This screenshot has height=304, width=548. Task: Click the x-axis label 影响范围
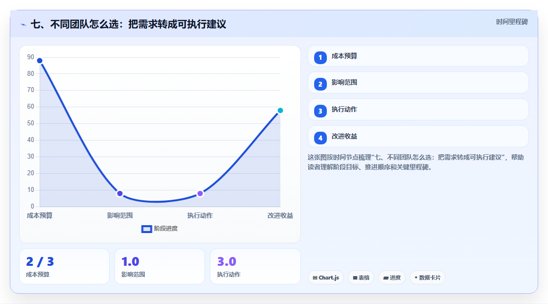click(x=120, y=215)
